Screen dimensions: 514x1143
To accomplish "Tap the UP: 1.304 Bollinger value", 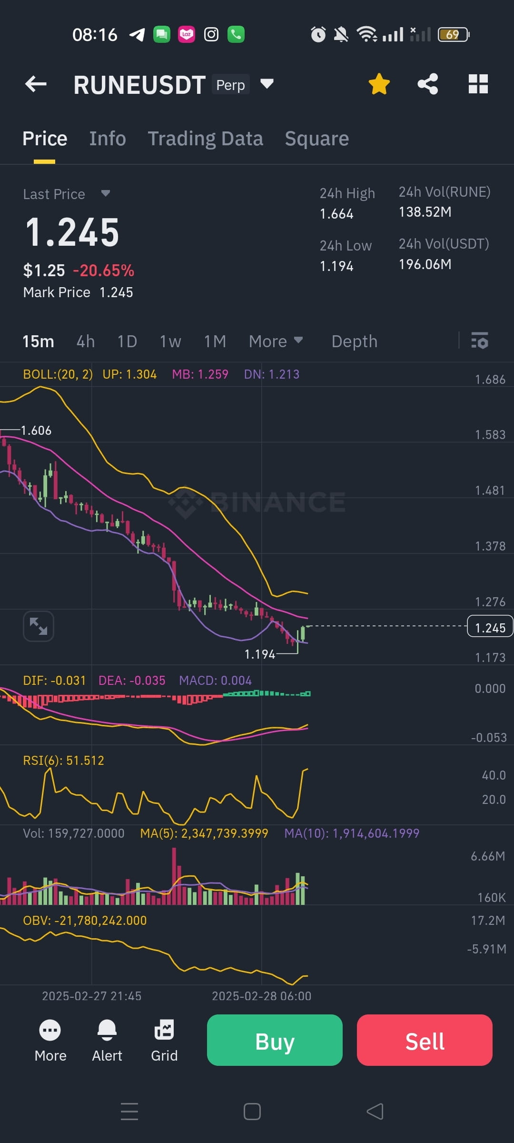I will (x=129, y=374).
